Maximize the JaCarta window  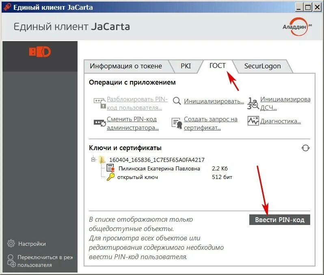click(x=308, y=7)
